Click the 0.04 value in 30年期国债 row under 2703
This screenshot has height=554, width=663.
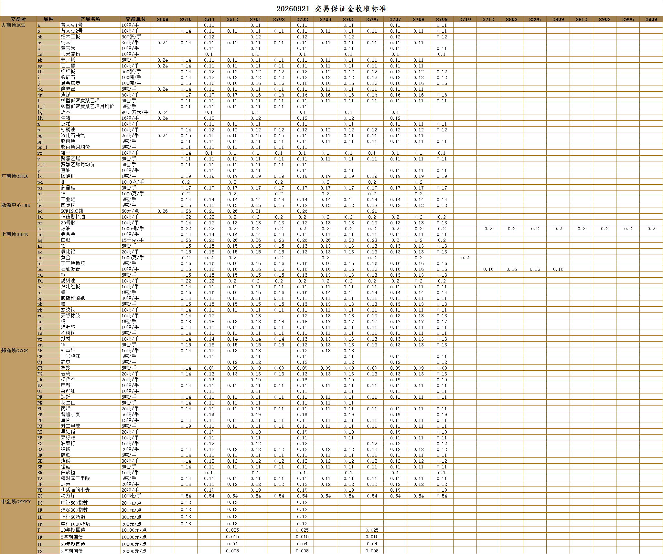click(x=302, y=544)
